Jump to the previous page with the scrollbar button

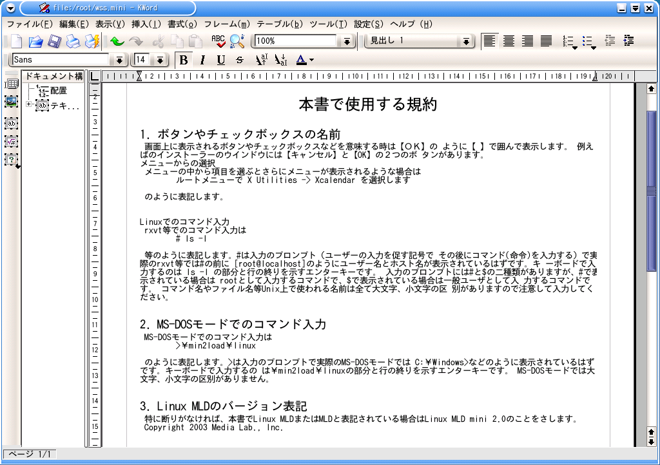point(651,432)
